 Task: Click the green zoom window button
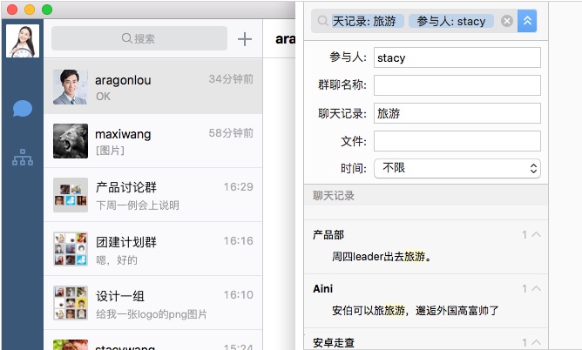(x=47, y=10)
